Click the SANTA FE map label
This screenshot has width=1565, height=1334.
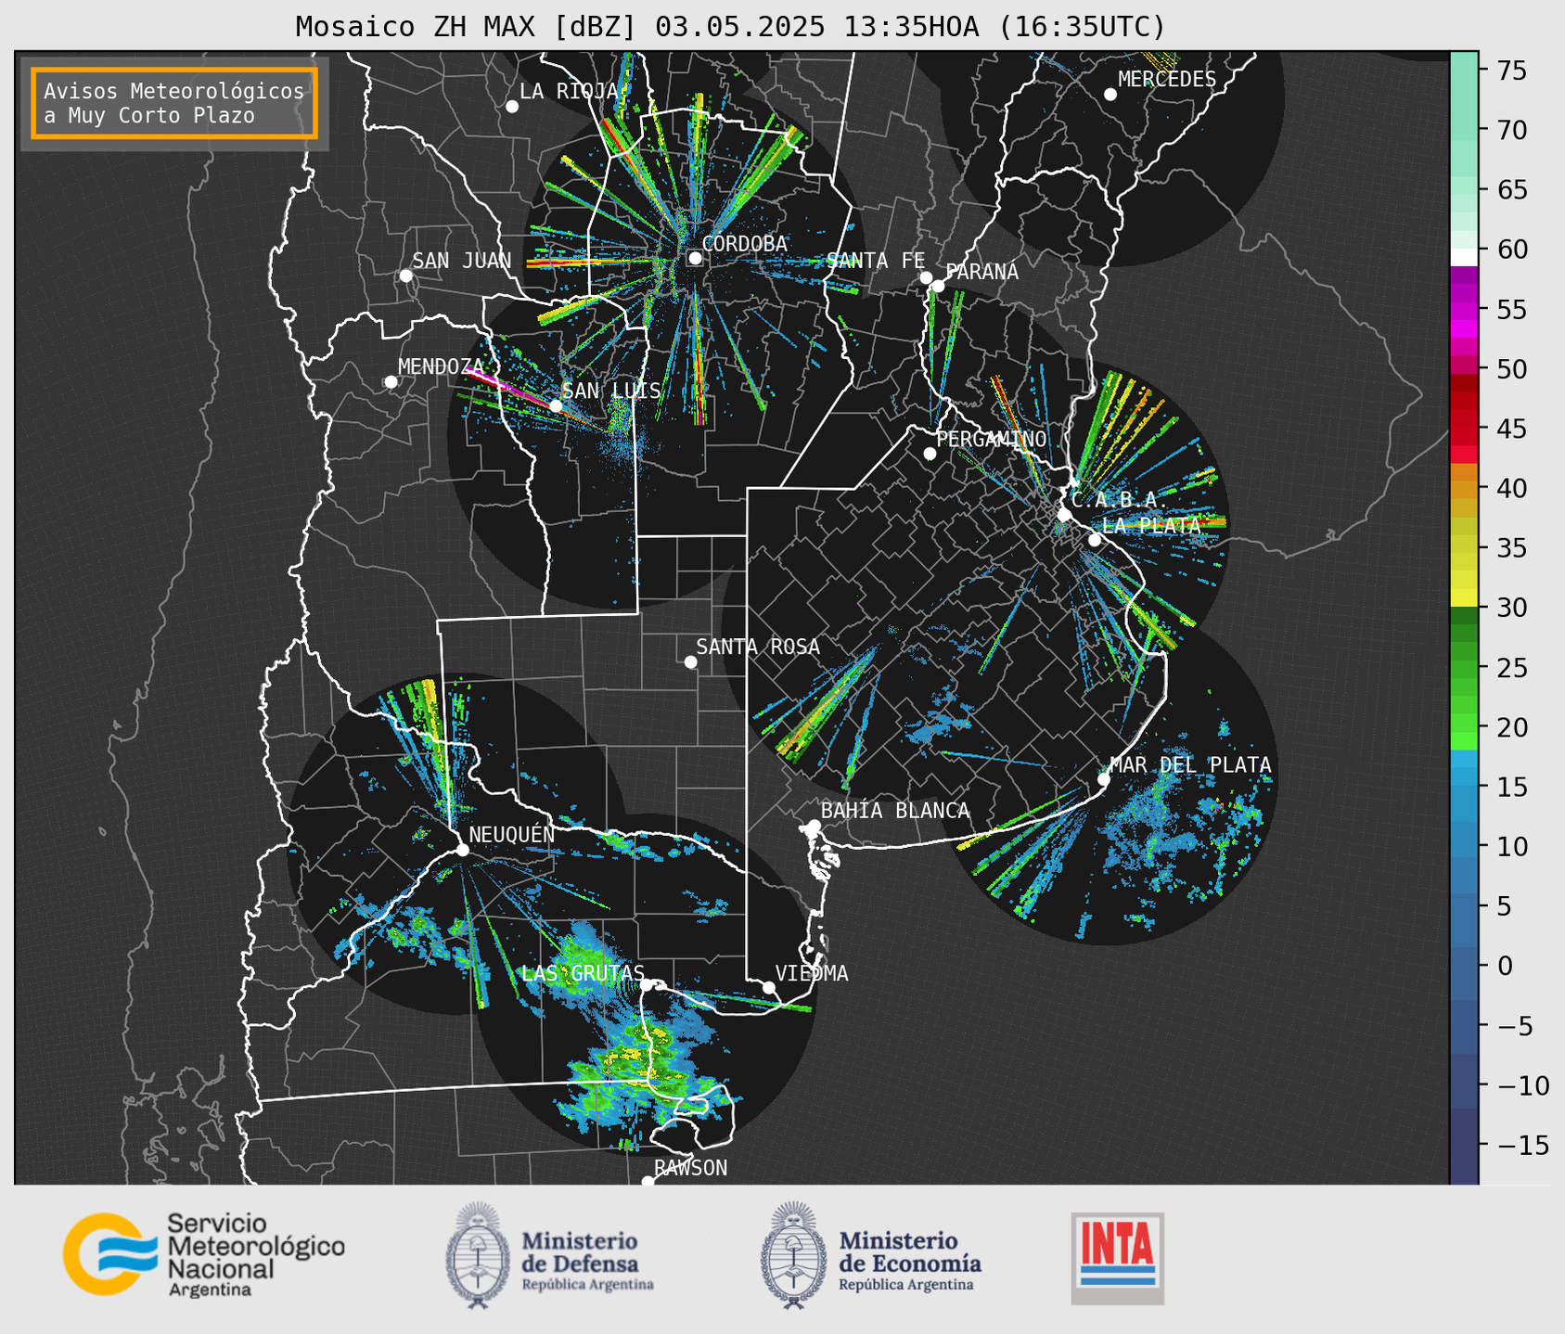click(x=876, y=261)
